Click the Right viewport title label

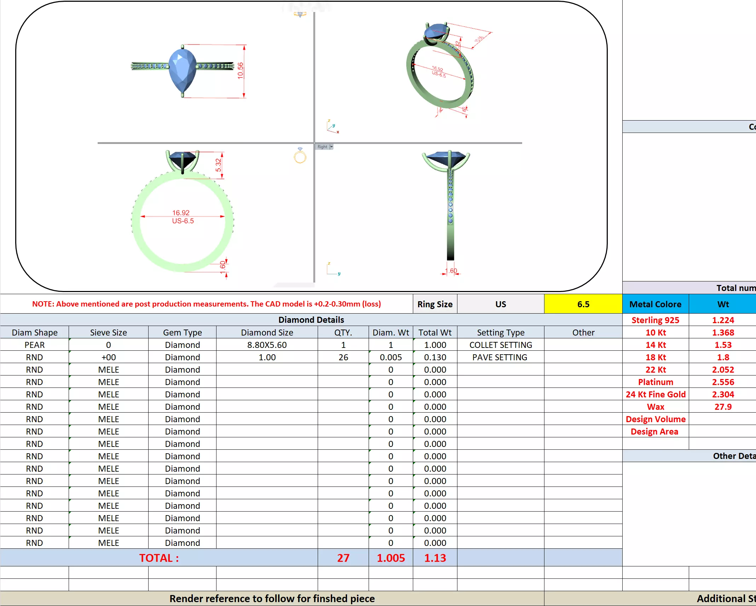tap(322, 147)
